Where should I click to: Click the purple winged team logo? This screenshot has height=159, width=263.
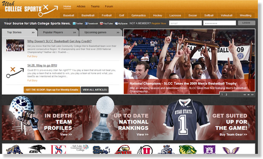[231, 150]
